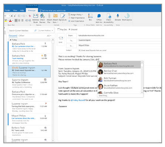This screenshot has width=165, height=147.
Task: Open highlight color dropdown arrow
Action: [8, 20]
